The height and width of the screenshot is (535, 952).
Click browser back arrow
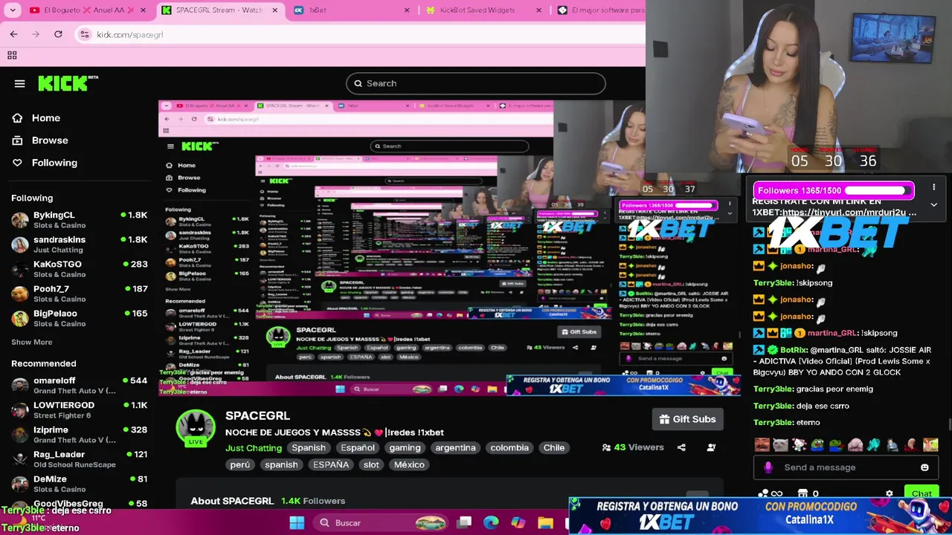pos(13,34)
